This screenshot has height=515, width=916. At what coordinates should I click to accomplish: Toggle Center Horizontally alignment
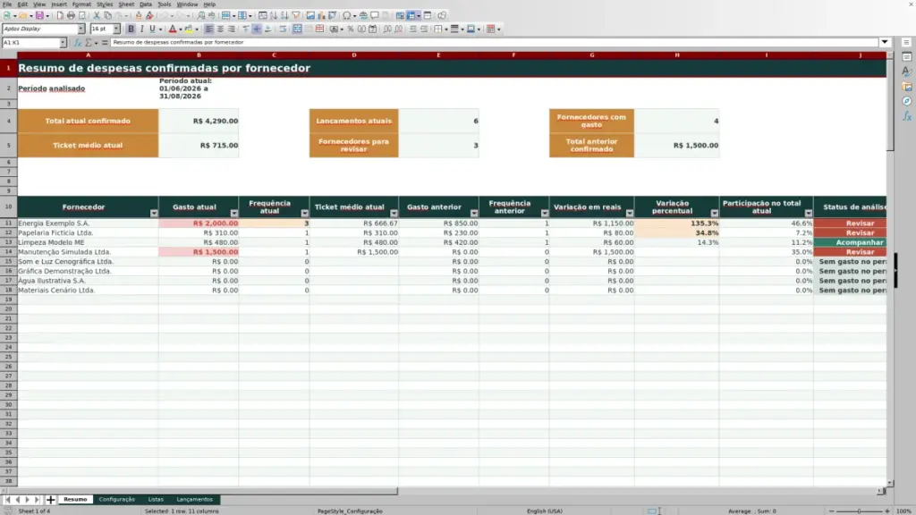(x=220, y=30)
